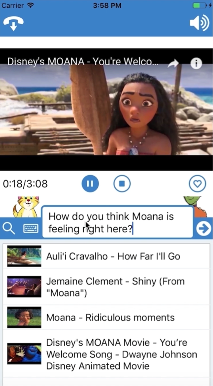Tap the green character avatar

(x=195, y=206)
